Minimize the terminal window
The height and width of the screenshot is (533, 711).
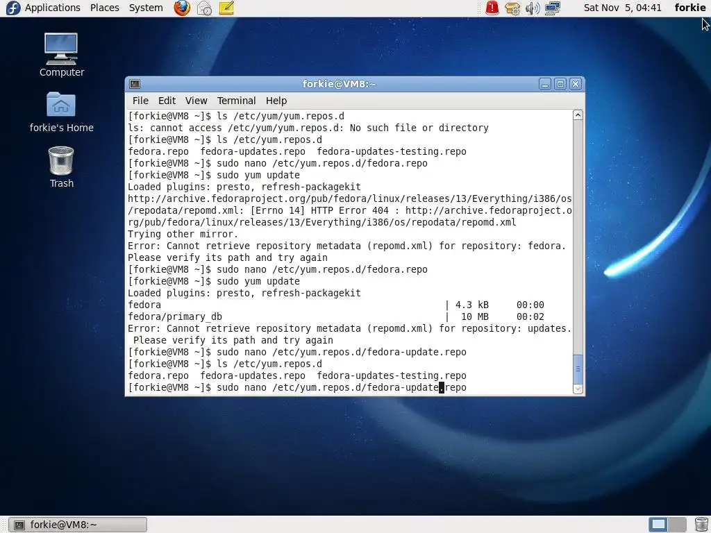pos(545,84)
